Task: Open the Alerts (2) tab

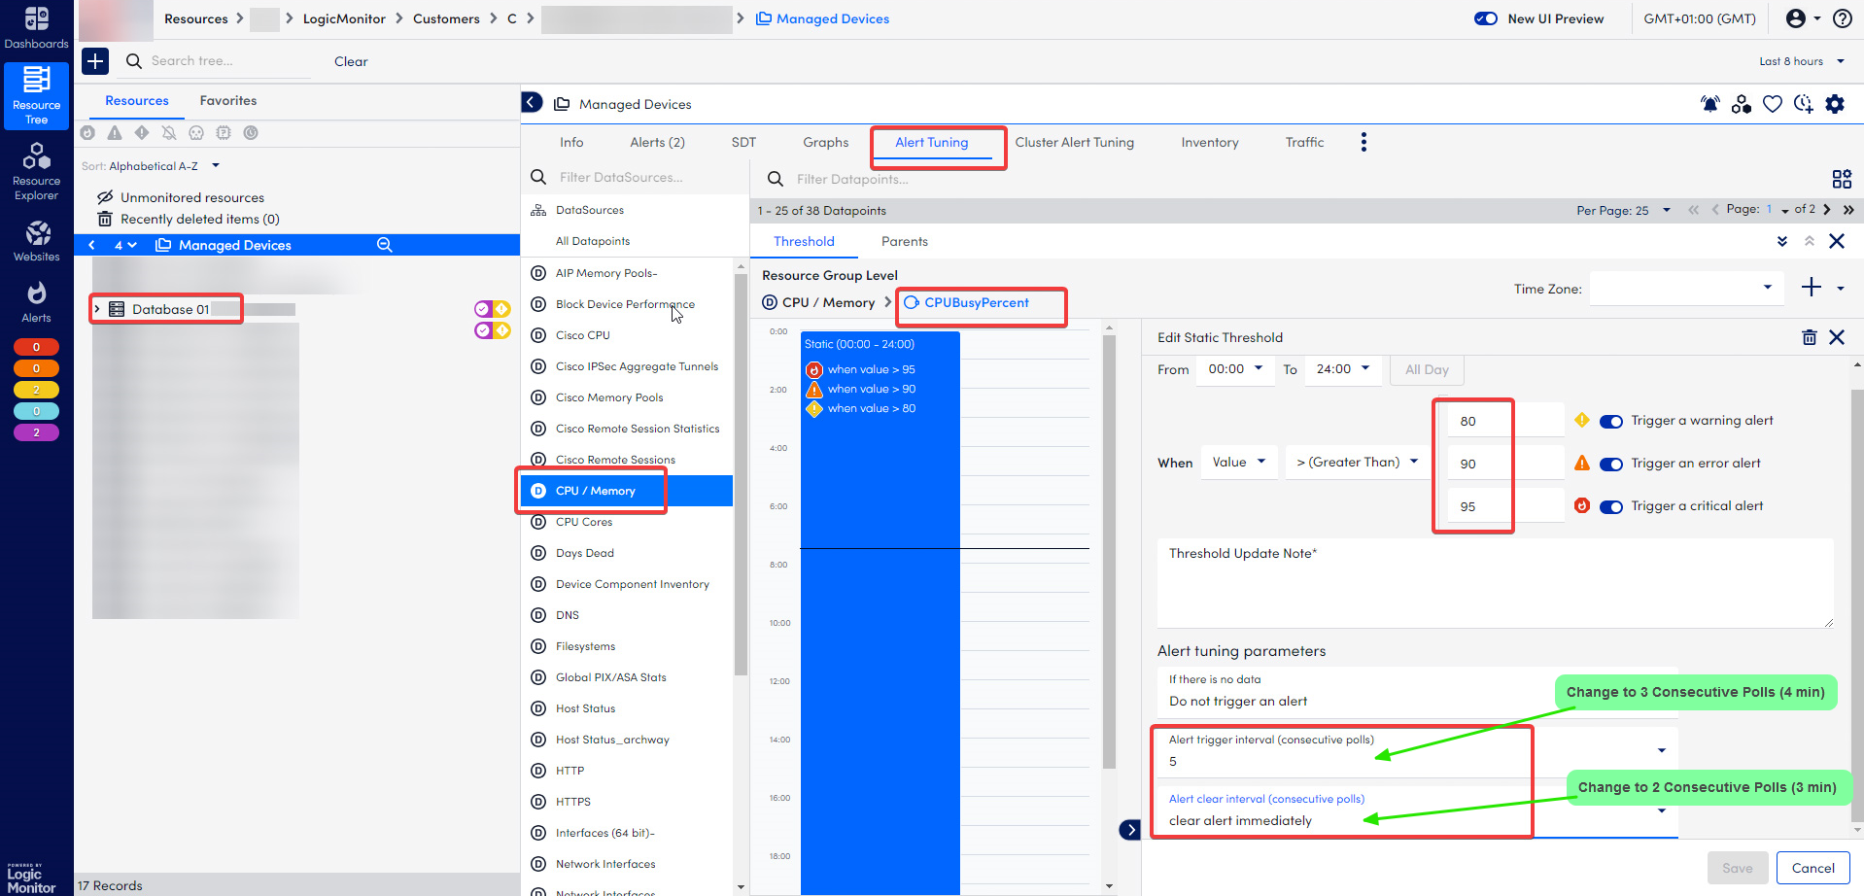Action: click(x=657, y=143)
